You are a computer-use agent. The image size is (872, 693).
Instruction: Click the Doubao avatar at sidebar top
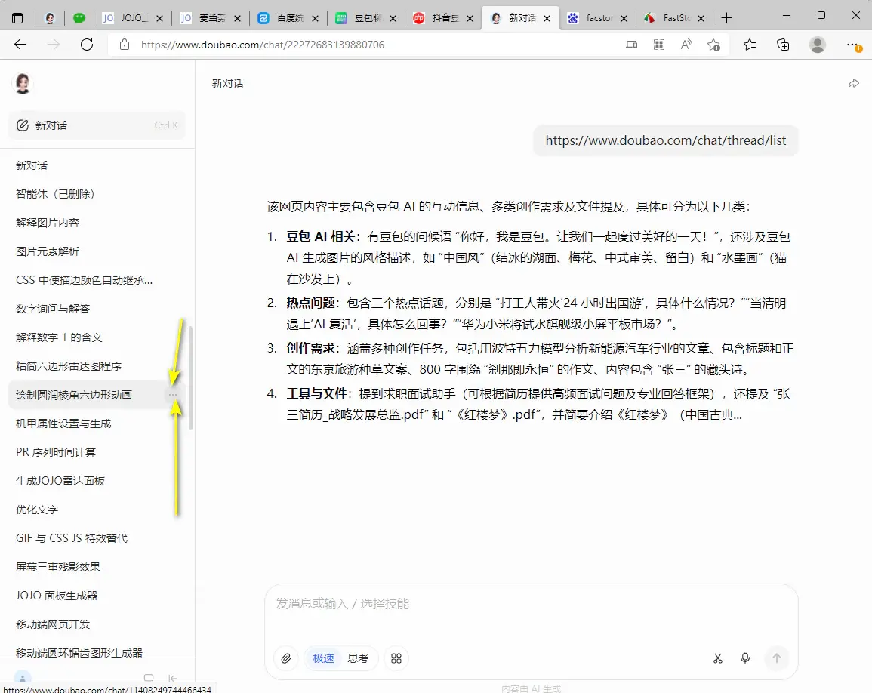click(22, 84)
